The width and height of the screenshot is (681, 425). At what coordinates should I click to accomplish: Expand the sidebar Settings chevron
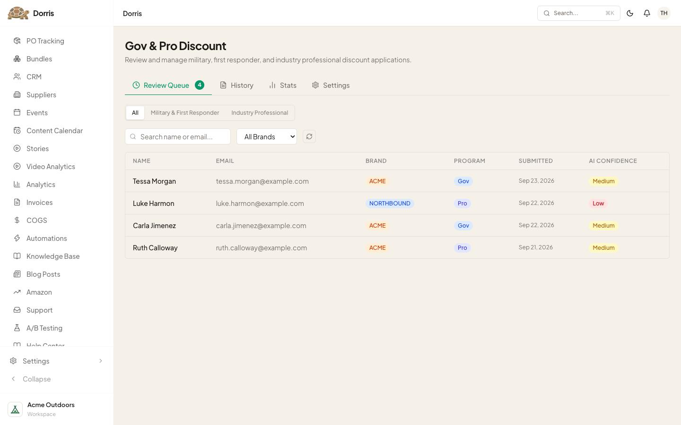pyautogui.click(x=100, y=361)
